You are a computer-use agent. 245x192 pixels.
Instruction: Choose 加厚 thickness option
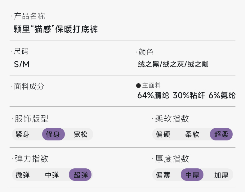221,175
